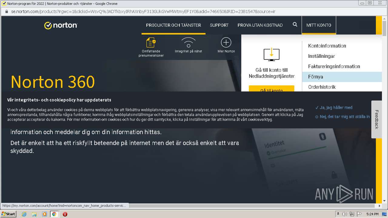Click the Chrome taskbar icon
This screenshot has height=218, width=388.
(54, 214)
